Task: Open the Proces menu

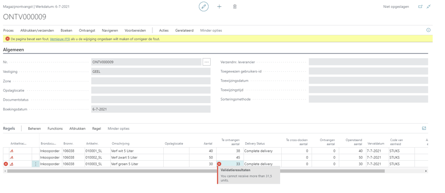Action: [x=8, y=30]
